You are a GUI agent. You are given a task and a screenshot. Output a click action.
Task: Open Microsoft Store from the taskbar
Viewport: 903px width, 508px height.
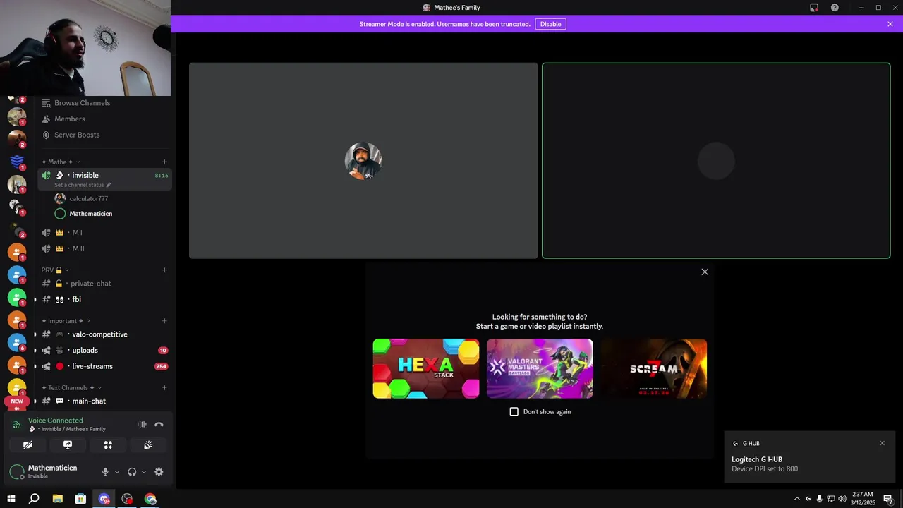point(81,499)
